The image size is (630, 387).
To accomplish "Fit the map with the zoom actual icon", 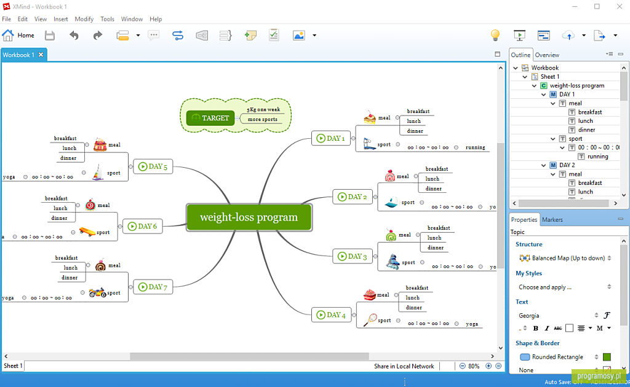I will (x=498, y=365).
